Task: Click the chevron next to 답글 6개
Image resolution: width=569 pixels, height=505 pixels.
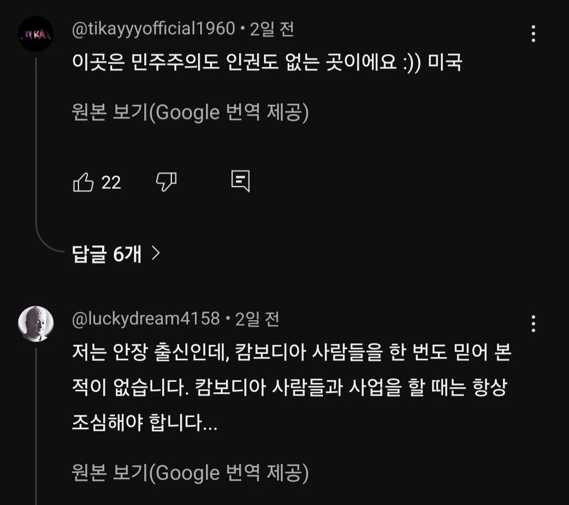Action: [x=155, y=255]
